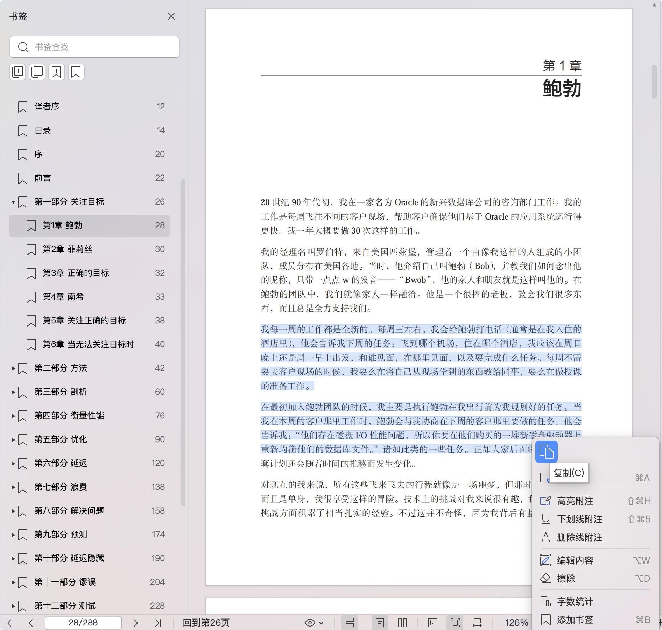Go to the next page arrow

point(136,623)
